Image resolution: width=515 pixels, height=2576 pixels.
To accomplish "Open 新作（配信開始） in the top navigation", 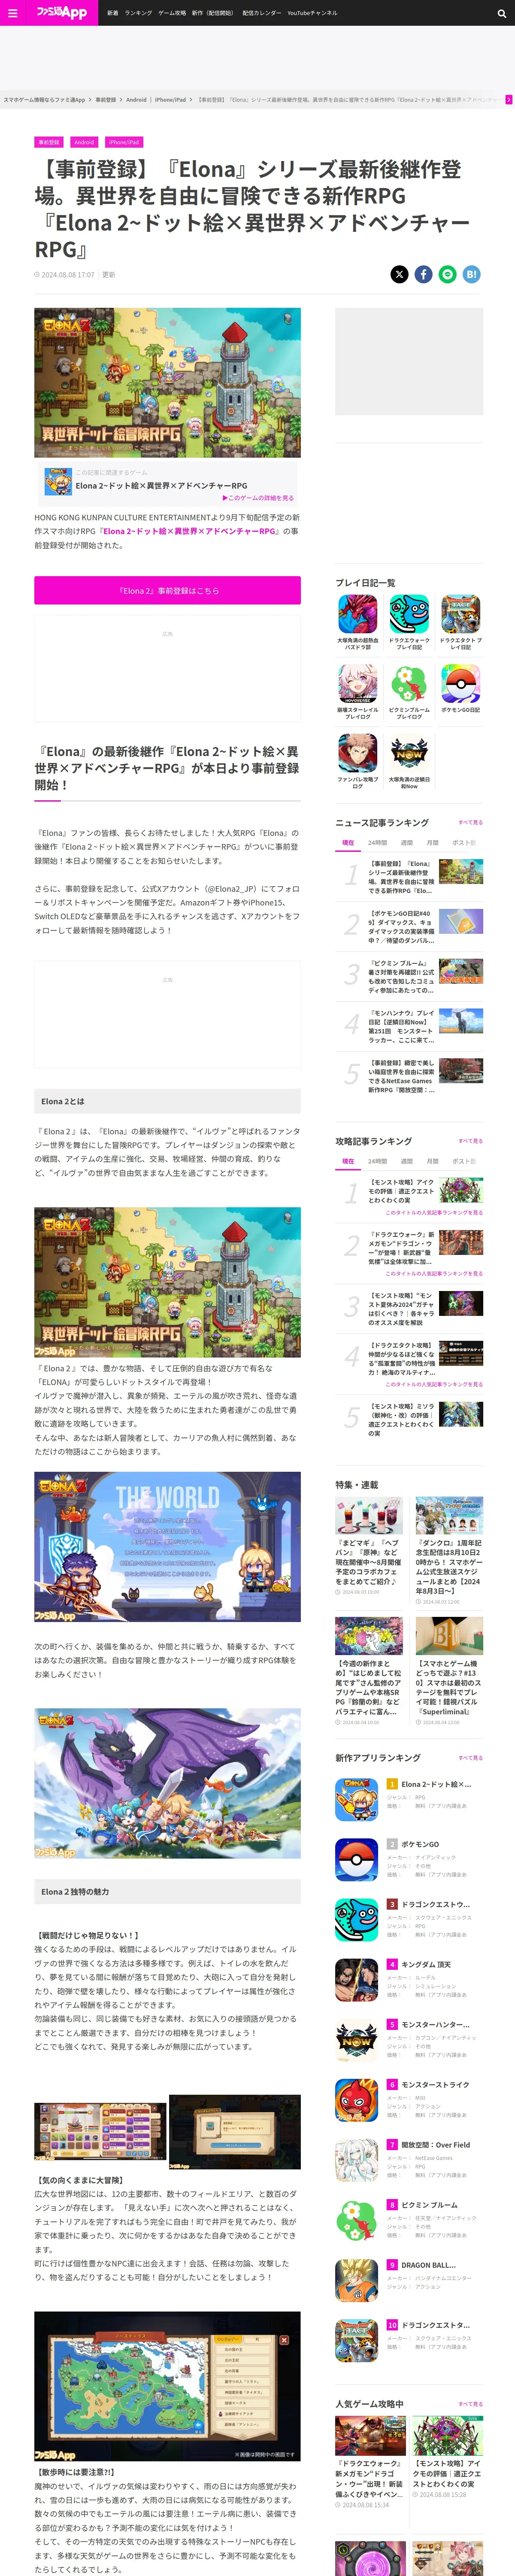I will (x=212, y=13).
